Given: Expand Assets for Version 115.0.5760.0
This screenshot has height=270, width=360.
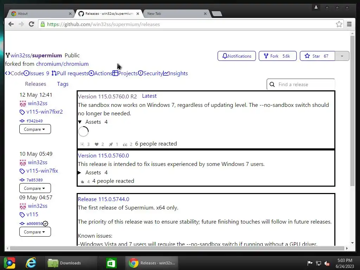Looking at the screenshot, I should pyautogui.click(x=93, y=173).
